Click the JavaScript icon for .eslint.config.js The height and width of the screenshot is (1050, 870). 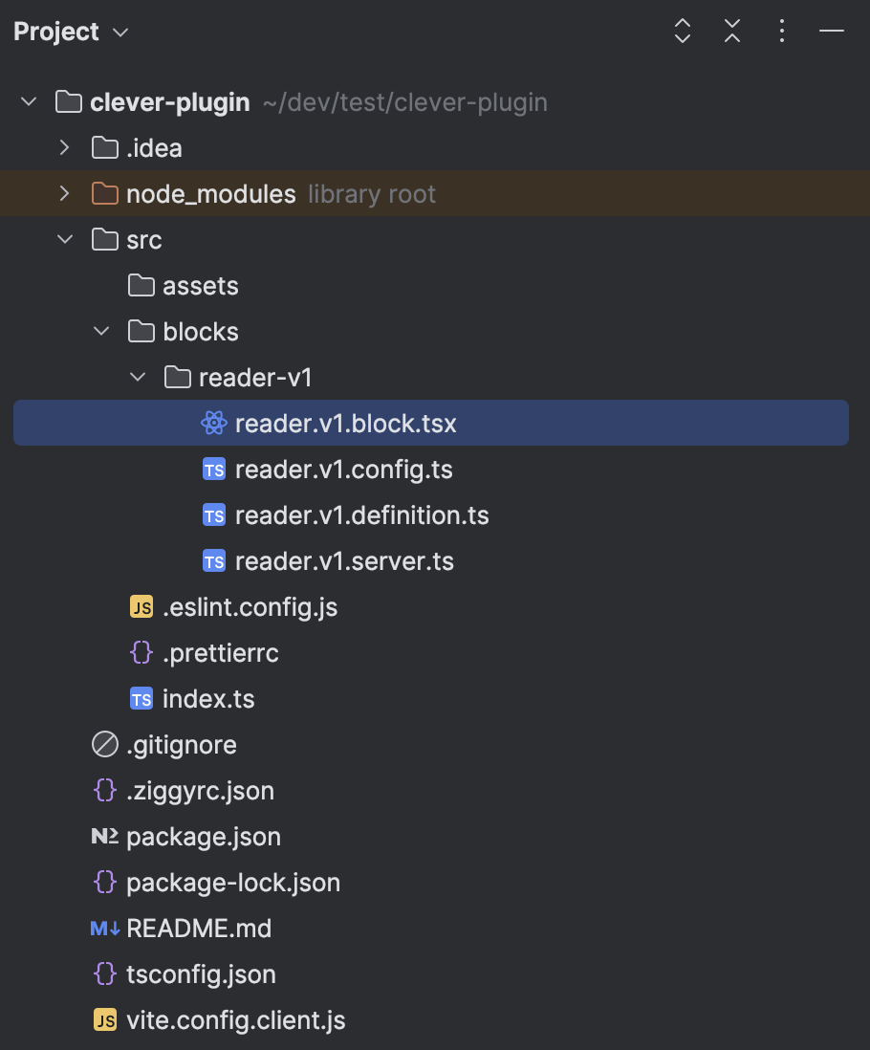point(141,606)
